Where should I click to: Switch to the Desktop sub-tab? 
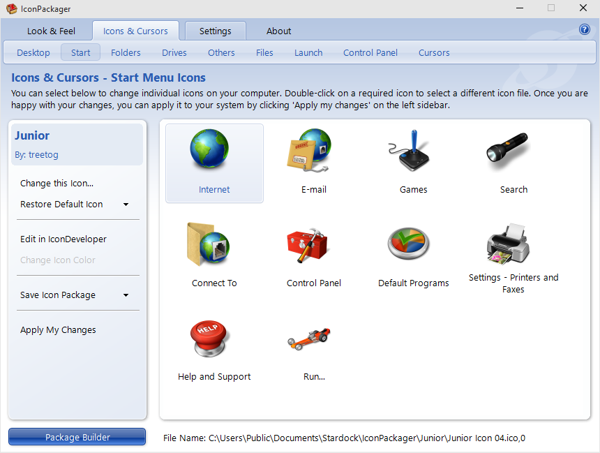pyautogui.click(x=33, y=52)
